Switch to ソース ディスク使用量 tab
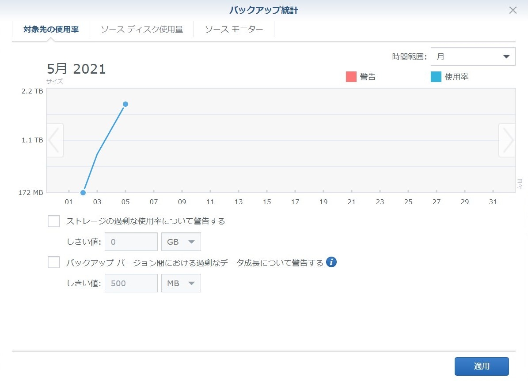 point(141,30)
